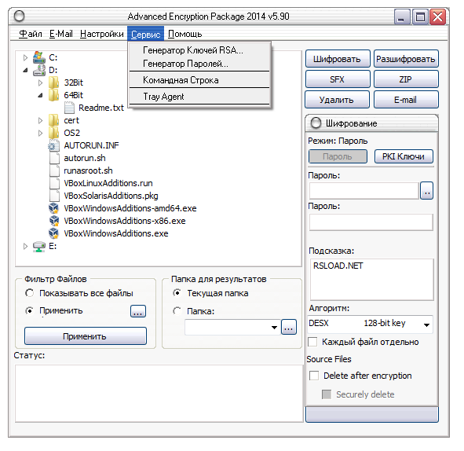Click the VBoxLinuxAdditions.run file icon

click(x=54, y=183)
